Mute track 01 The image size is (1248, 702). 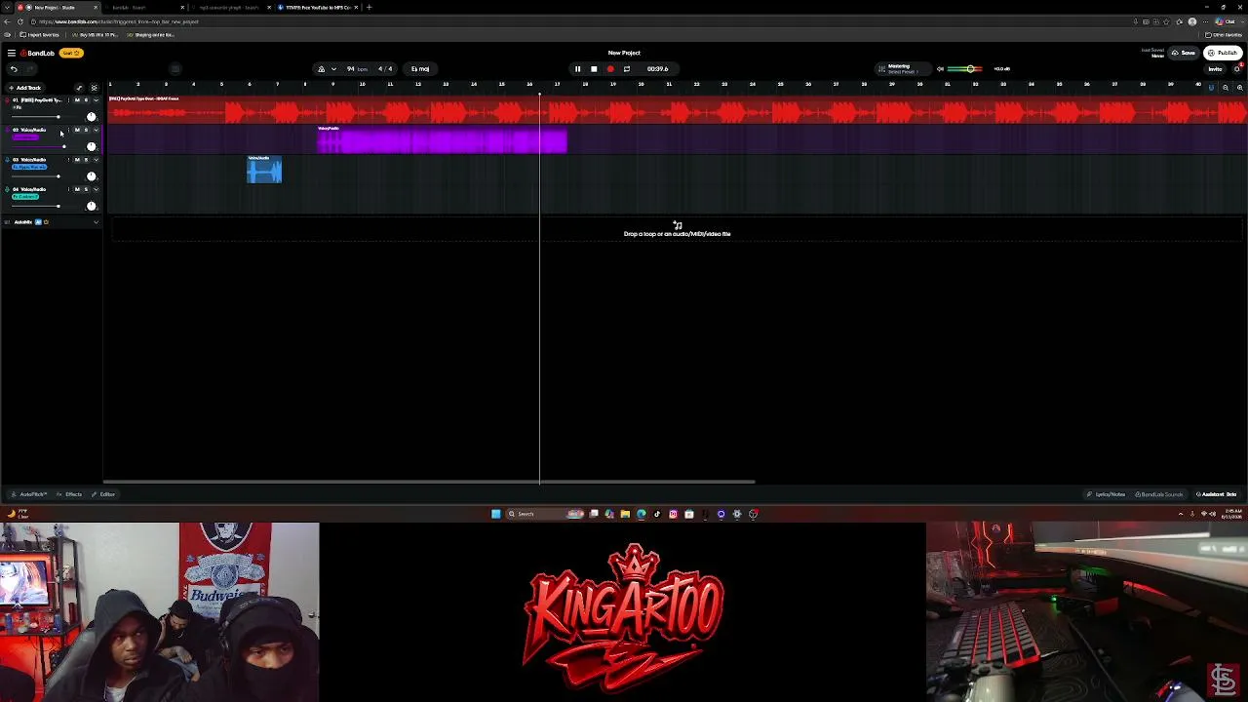pos(77,100)
